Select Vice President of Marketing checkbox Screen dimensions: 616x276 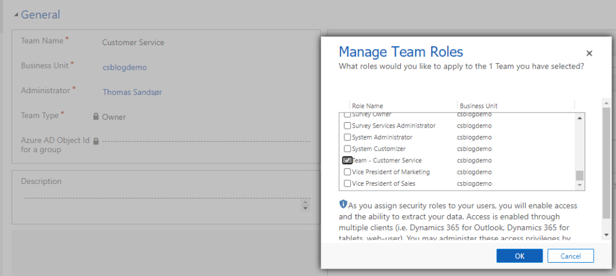point(347,172)
